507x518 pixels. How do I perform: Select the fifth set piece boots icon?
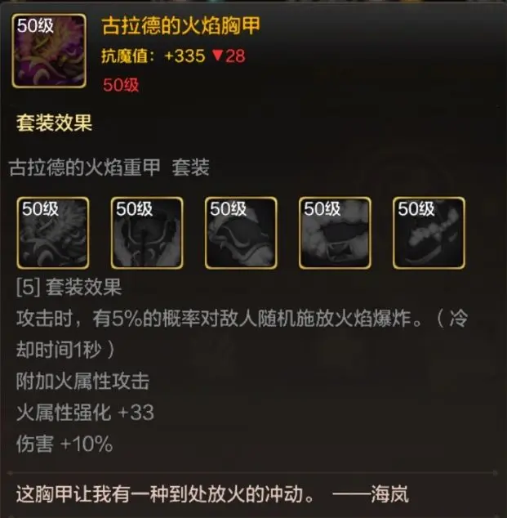point(429,233)
